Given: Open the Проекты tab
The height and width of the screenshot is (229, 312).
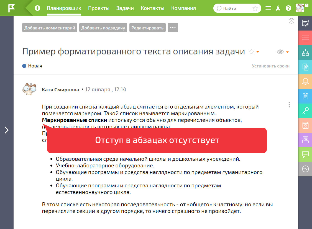Looking at the screenshot, I should 99,8.
